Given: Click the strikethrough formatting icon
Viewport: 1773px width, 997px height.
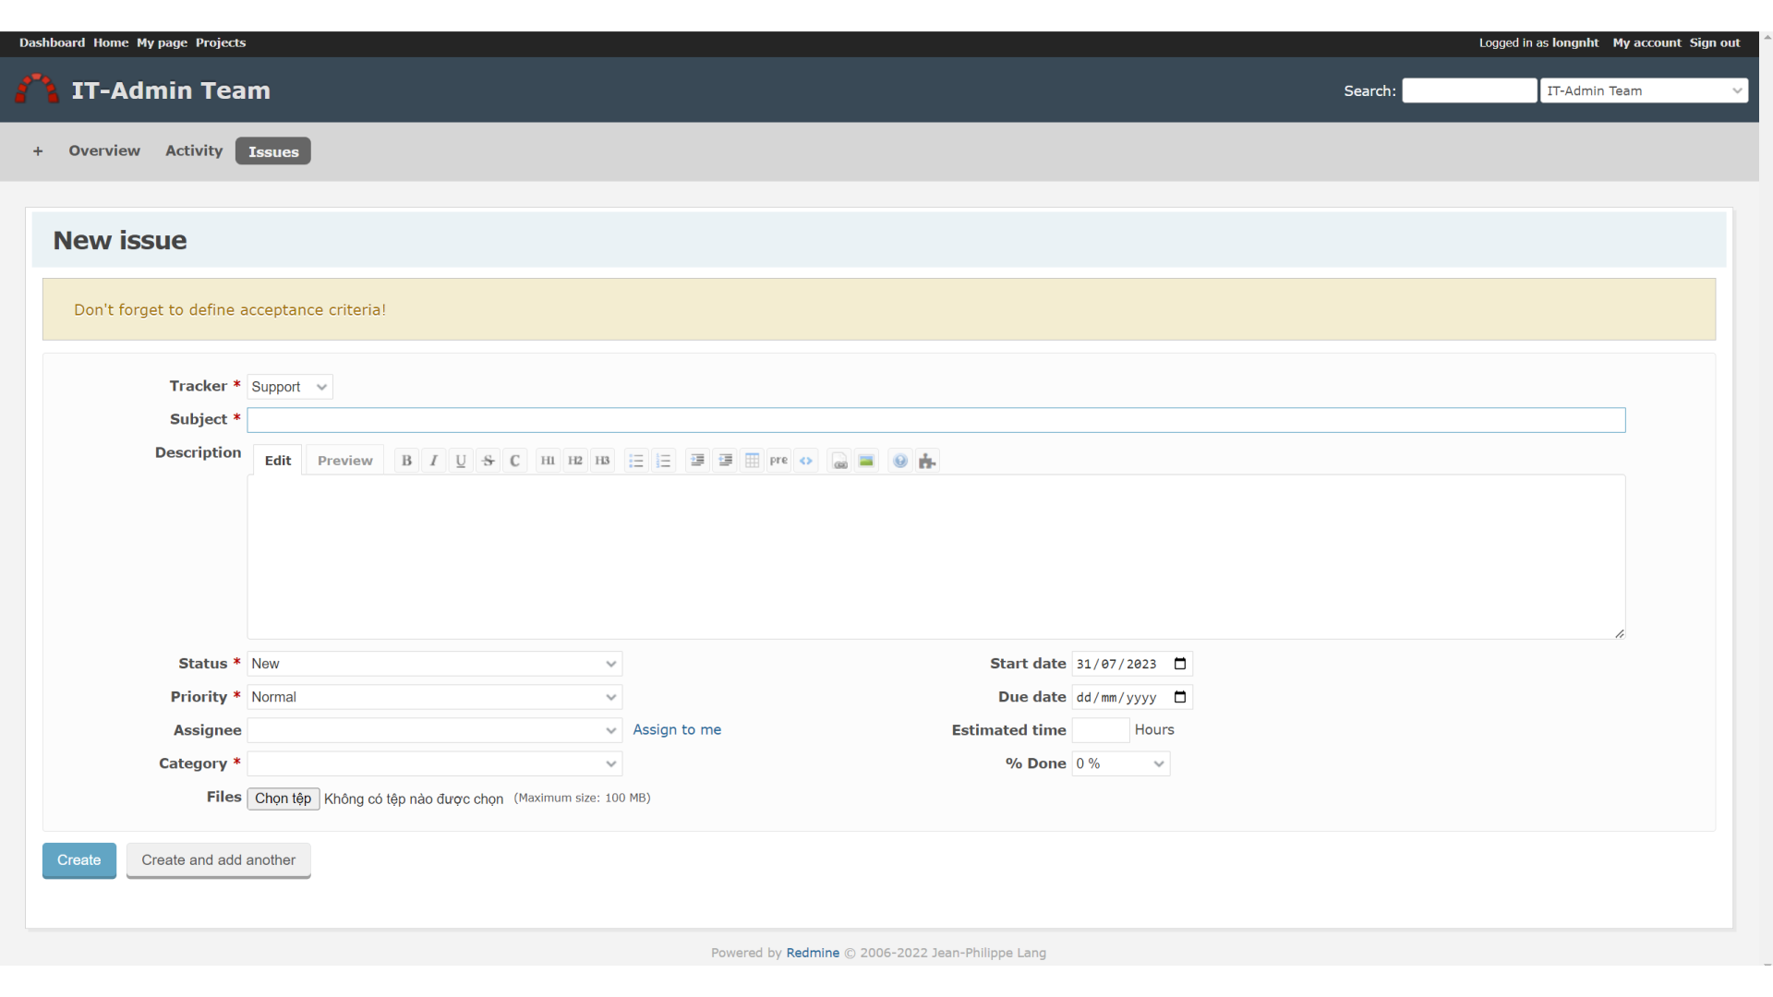Looking at the screenshot, I should point(488,461).
